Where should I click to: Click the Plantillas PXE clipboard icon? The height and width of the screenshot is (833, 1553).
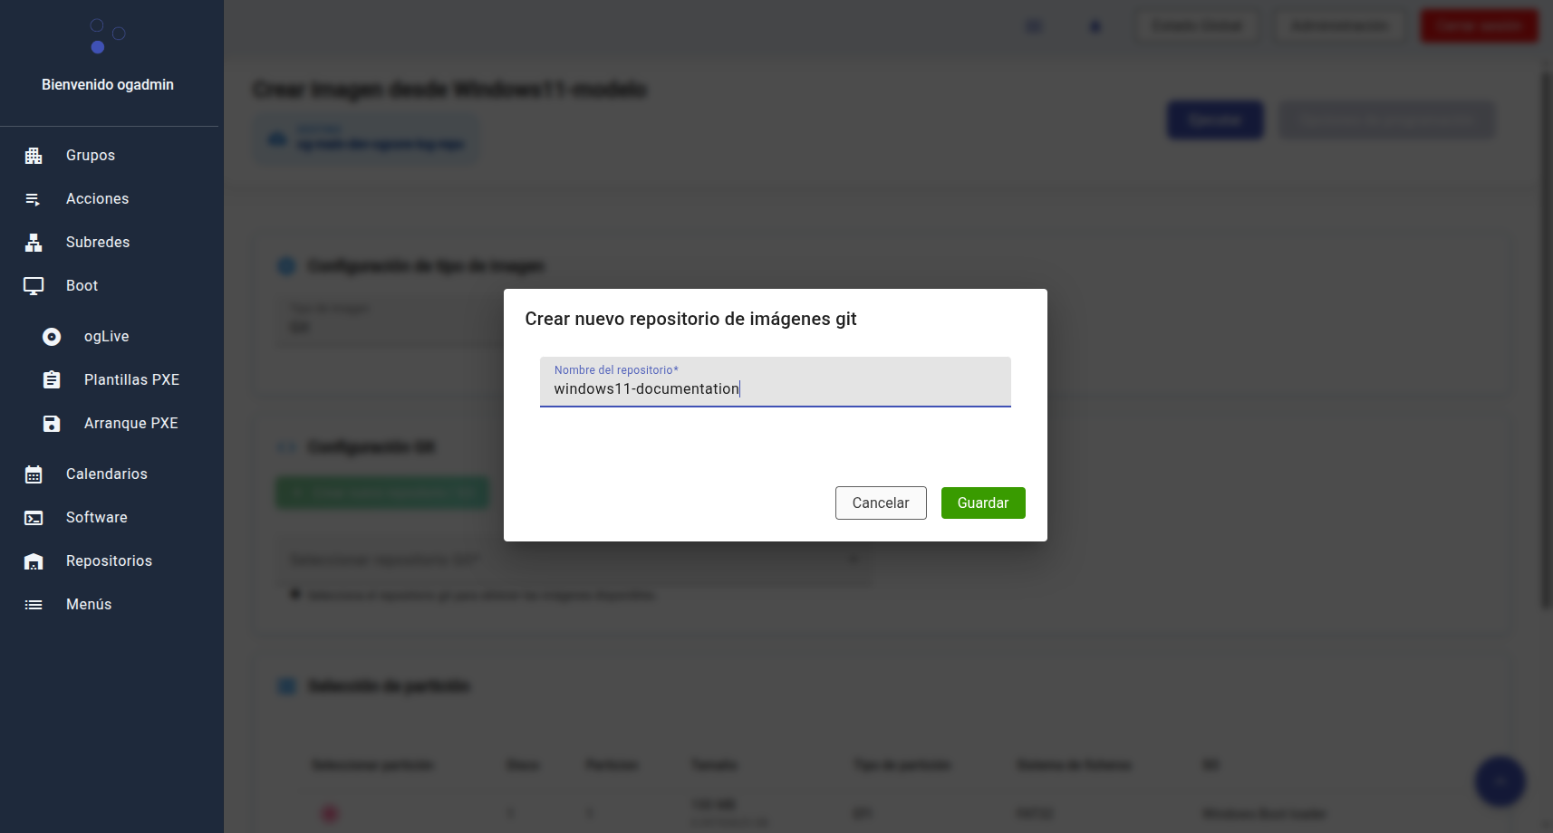[52, 380]
